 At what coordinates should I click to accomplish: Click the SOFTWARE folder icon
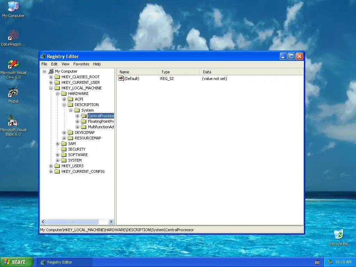(64, 155)
